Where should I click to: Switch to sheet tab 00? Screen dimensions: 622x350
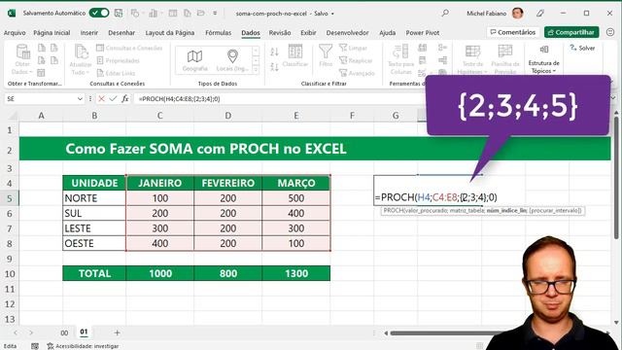[x=64, y=332]
